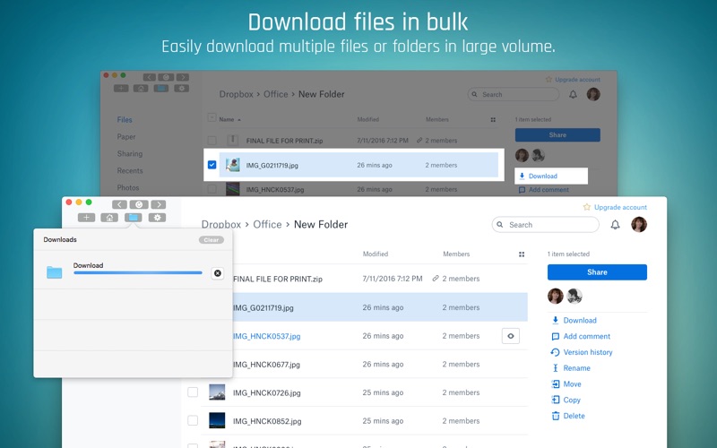This screenshot has height=448, width=717.
Task: Click notifications bell in back window
Action: (573, 94)
